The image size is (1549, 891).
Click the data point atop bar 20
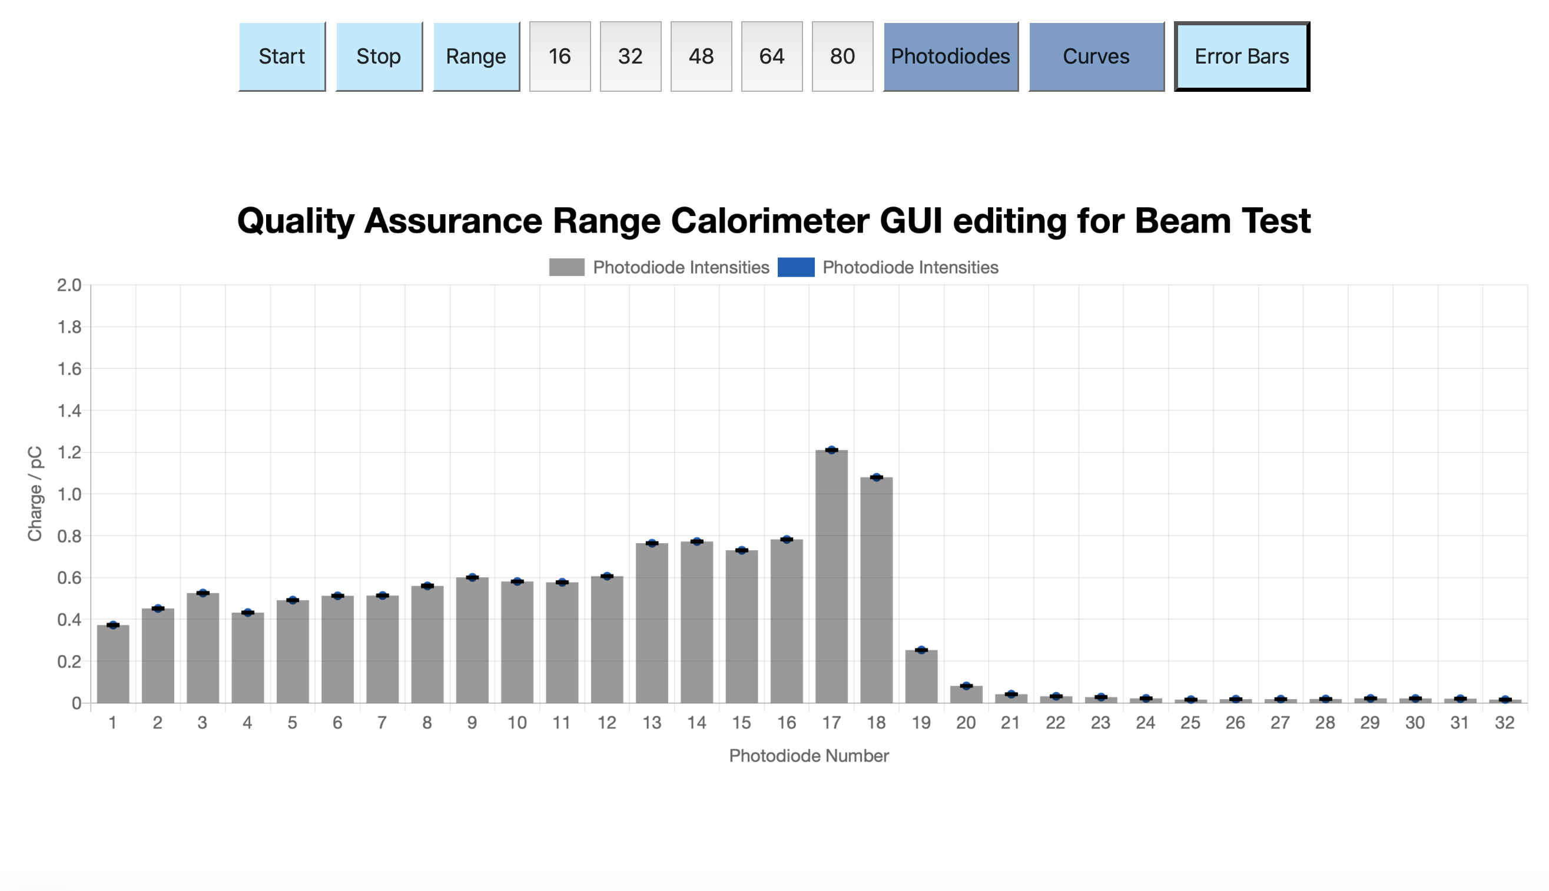(966, 686)
